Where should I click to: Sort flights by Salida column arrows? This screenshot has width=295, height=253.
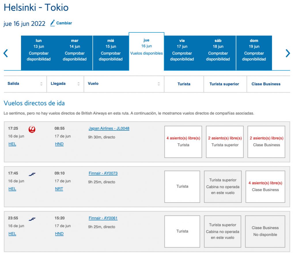[x=41, y=84]
